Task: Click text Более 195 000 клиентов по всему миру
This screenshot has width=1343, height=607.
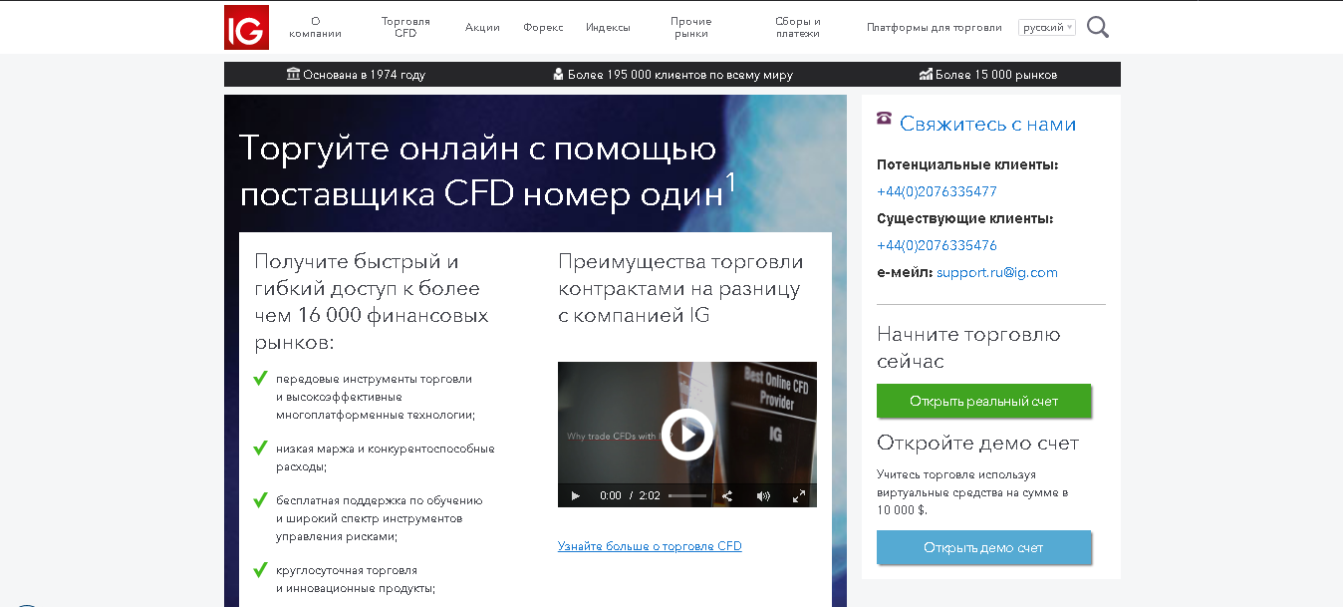Action: 680,75
